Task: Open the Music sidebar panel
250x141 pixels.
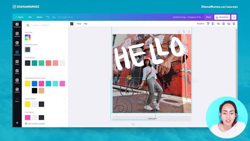Action: tap(17, 71)
